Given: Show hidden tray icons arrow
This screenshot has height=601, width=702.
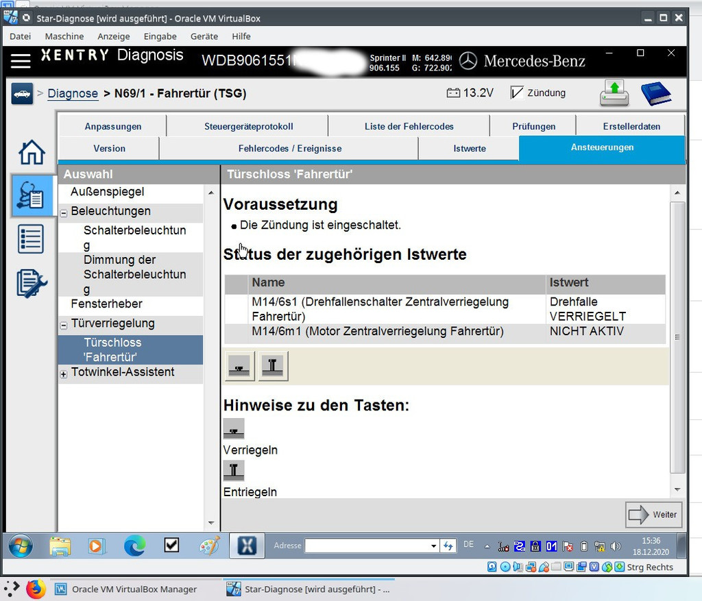Looking at the screenshot, I should (487, 546).
